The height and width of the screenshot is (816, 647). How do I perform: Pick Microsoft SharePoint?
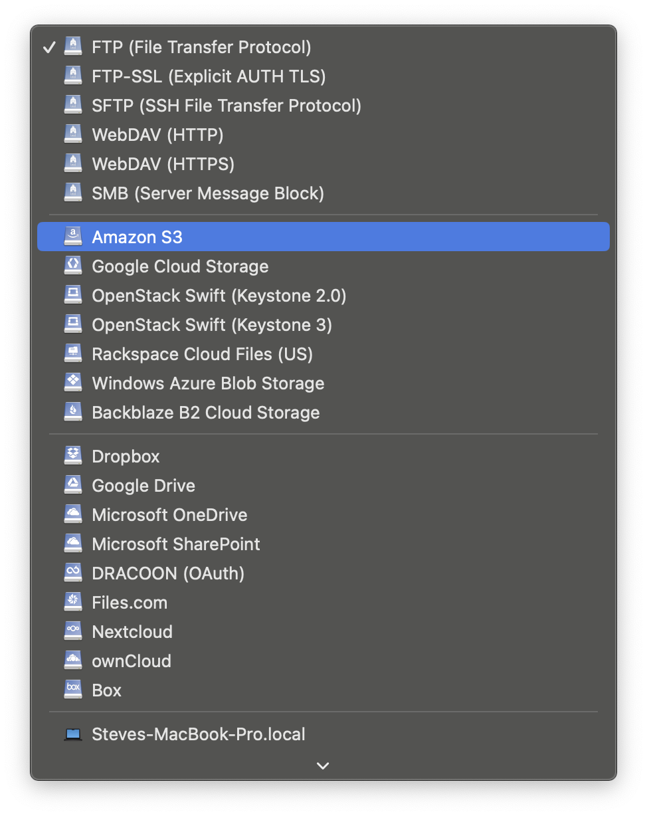pos(323,544)
